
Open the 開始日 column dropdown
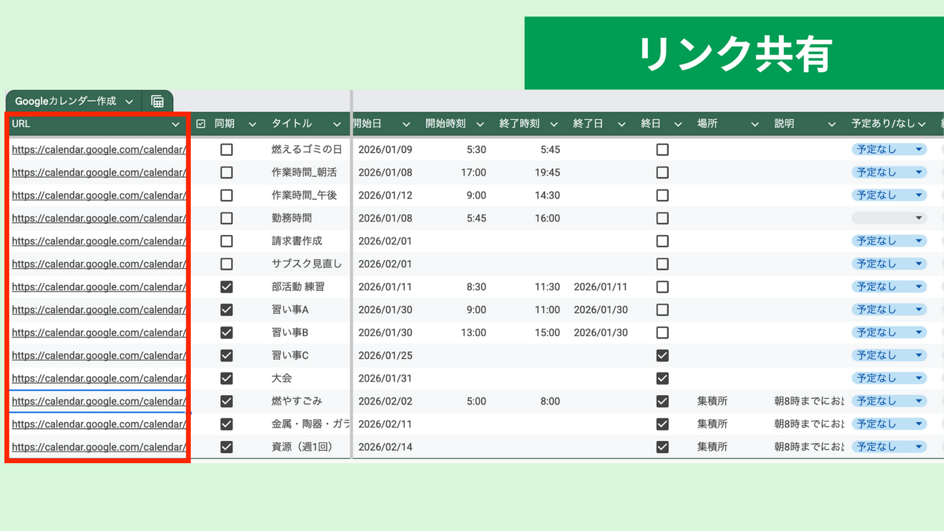tap(406, 124)
